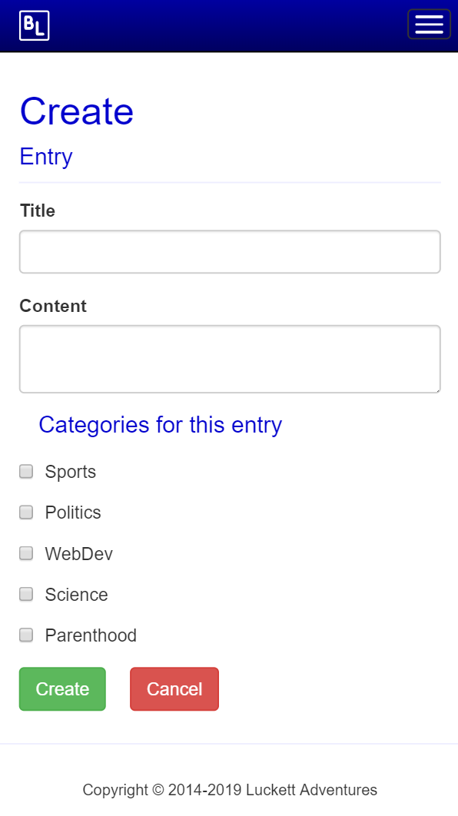This screenshot has height=816, width=458.
Task: Click the Sports label text
Action: (x=70, y=472)
